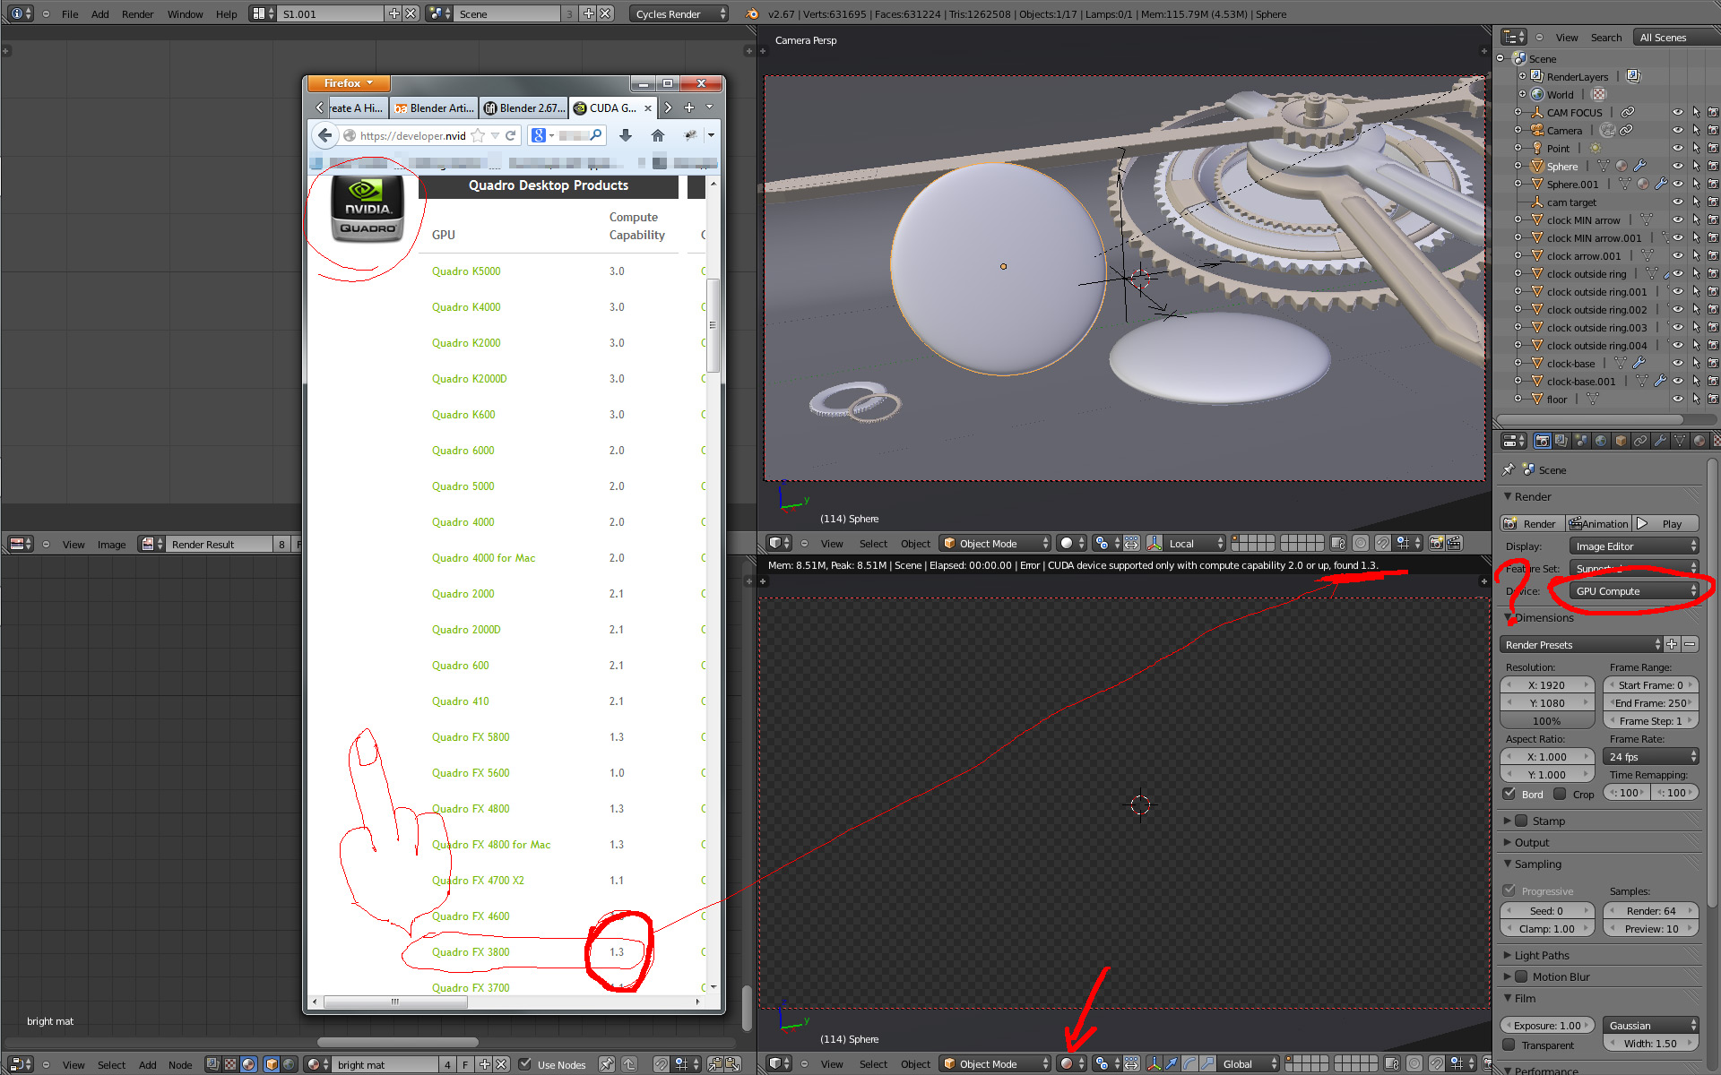
Task: Open the Gaussian filter dropdown
Action: point(1651,1026)
